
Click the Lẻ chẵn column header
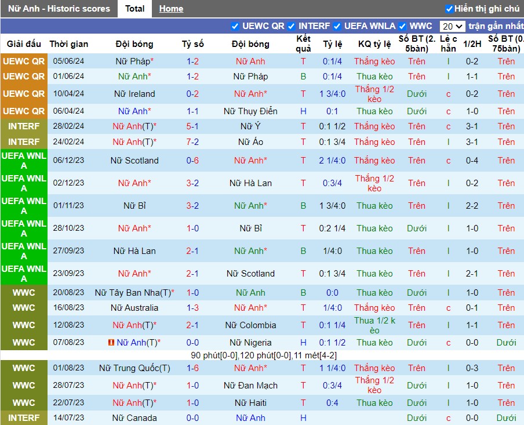[448, 44]
